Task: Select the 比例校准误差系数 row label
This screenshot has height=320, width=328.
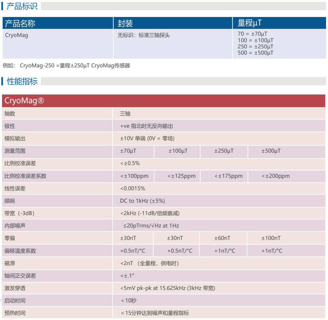Action: point(25,176)
